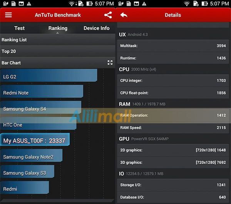Tap the warning triangle icon in left status bar
Image resolution: width=231 pixels, height=204 pixels.
(x=29, y=4)
